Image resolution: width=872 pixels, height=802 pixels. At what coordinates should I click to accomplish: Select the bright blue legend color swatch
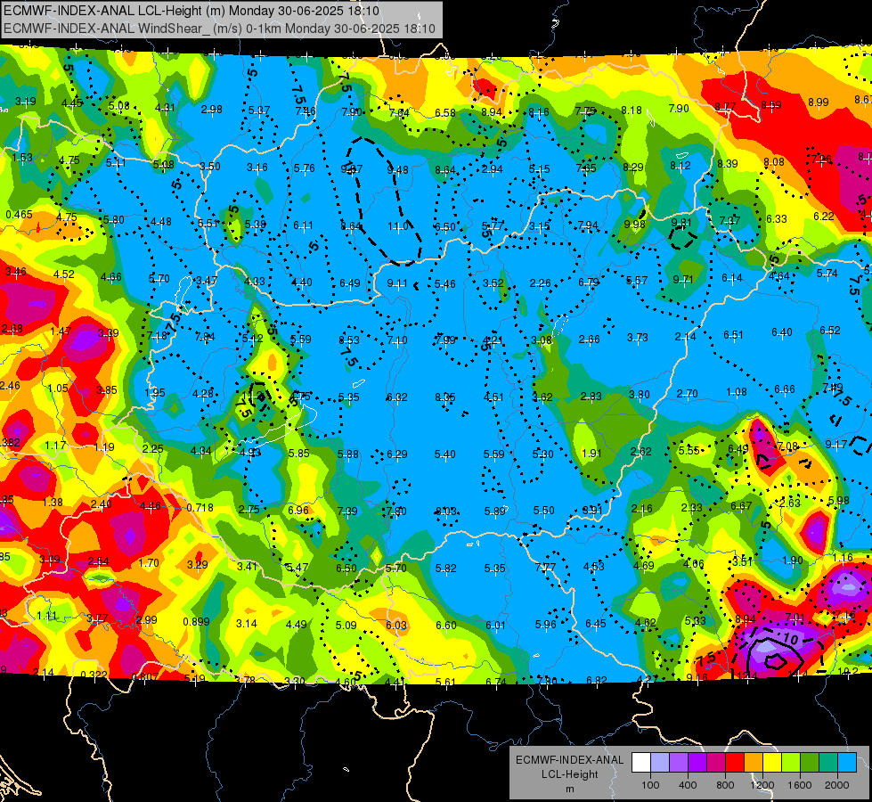(x=847, y=763)
